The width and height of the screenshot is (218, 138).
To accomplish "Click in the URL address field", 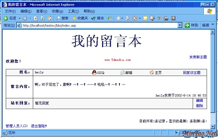I will pyautogui.click(x=99, y=25).
